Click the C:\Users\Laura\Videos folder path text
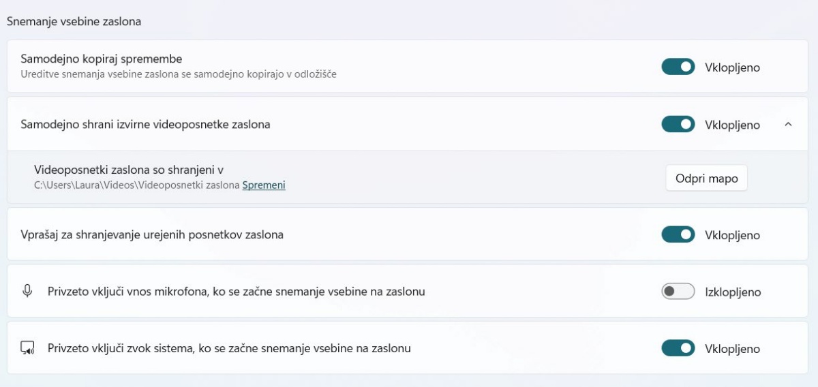 click(x=136, y=185)
